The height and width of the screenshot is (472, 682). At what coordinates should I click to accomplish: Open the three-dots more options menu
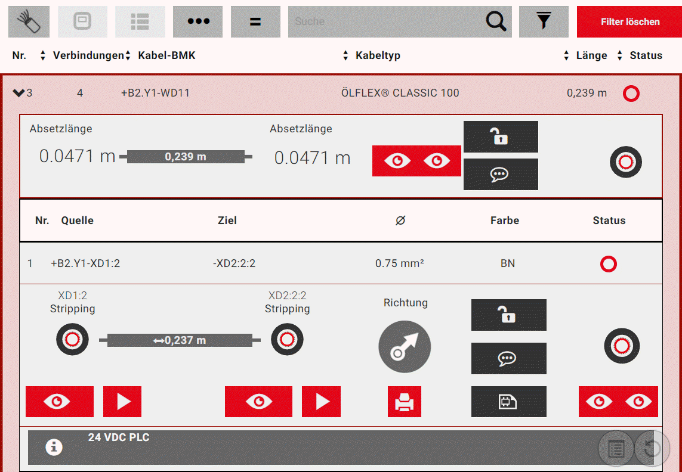click(x=198, y=21)
